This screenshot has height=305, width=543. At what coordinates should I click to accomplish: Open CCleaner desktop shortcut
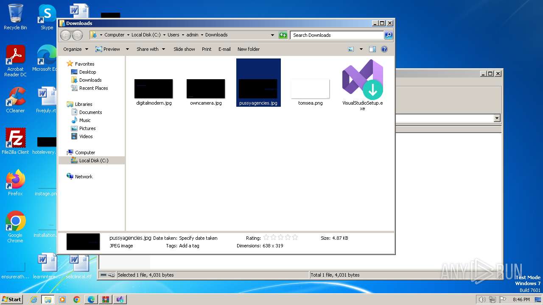point(15,100)
